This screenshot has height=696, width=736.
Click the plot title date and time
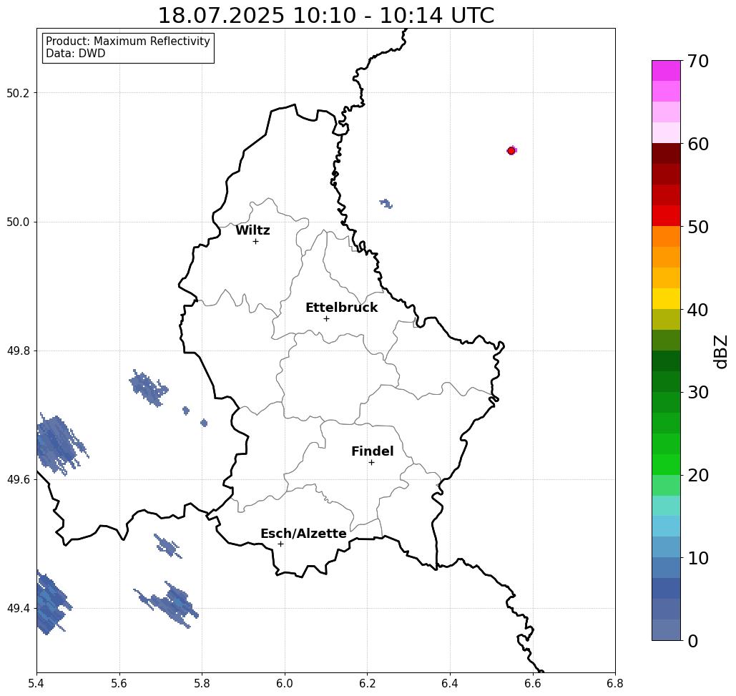[325, 16]
